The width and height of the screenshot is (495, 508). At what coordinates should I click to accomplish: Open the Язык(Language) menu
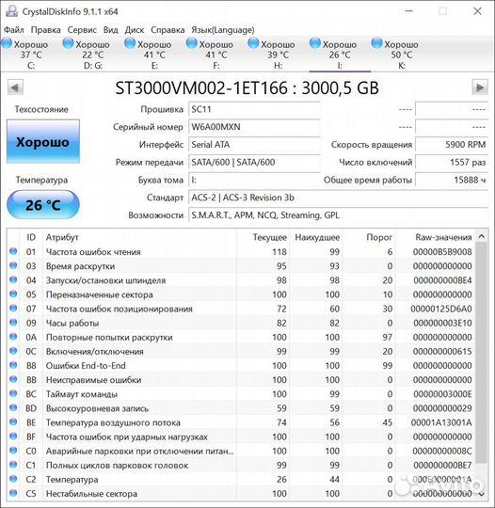(x=223, y=30)
